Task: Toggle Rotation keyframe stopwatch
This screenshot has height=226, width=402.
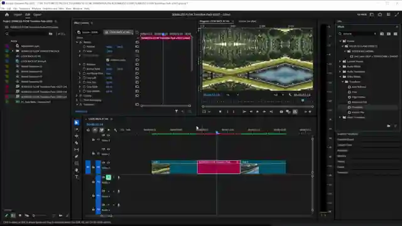Action: click(x=84, y=64)
